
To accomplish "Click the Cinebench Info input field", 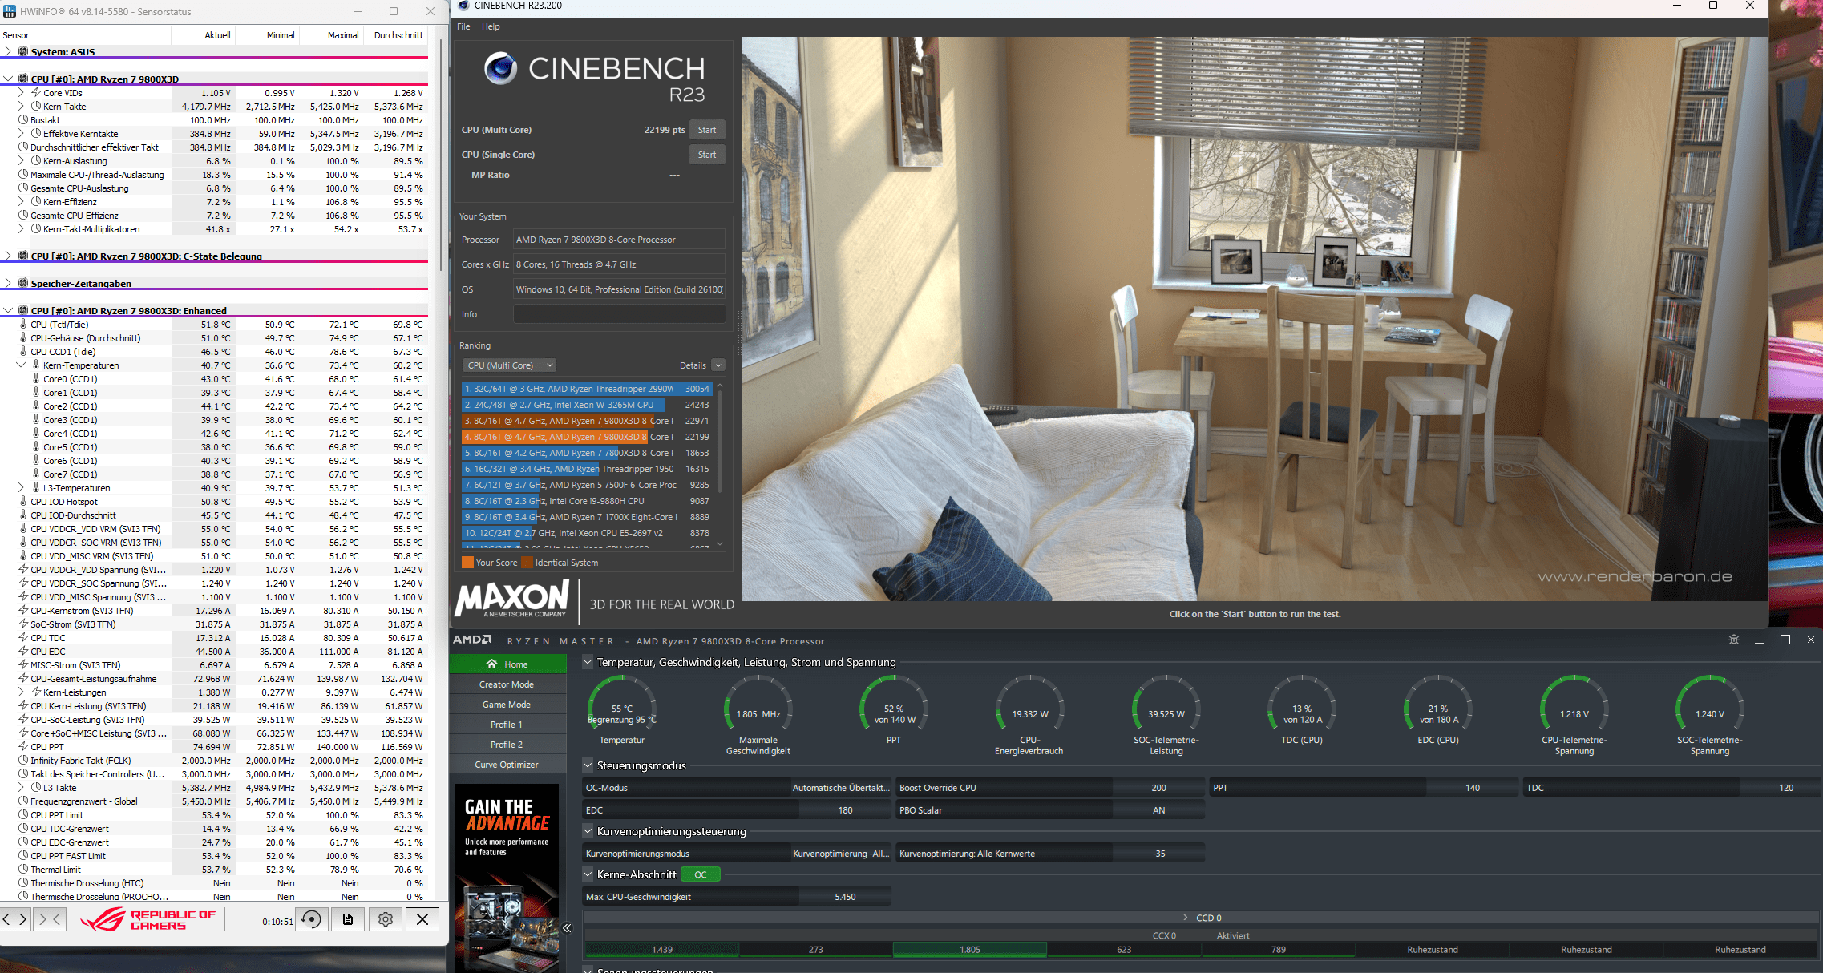I will coord(619,314).
